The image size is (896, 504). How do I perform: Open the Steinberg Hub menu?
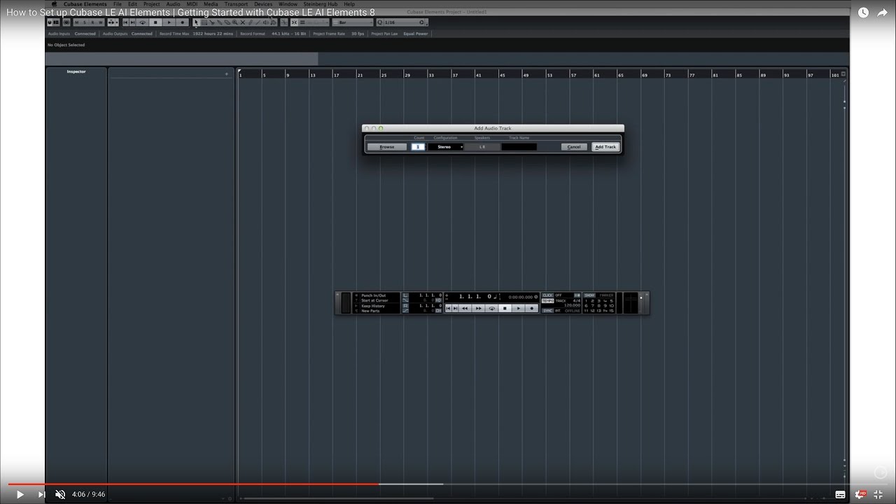click(x=321, y=4)
